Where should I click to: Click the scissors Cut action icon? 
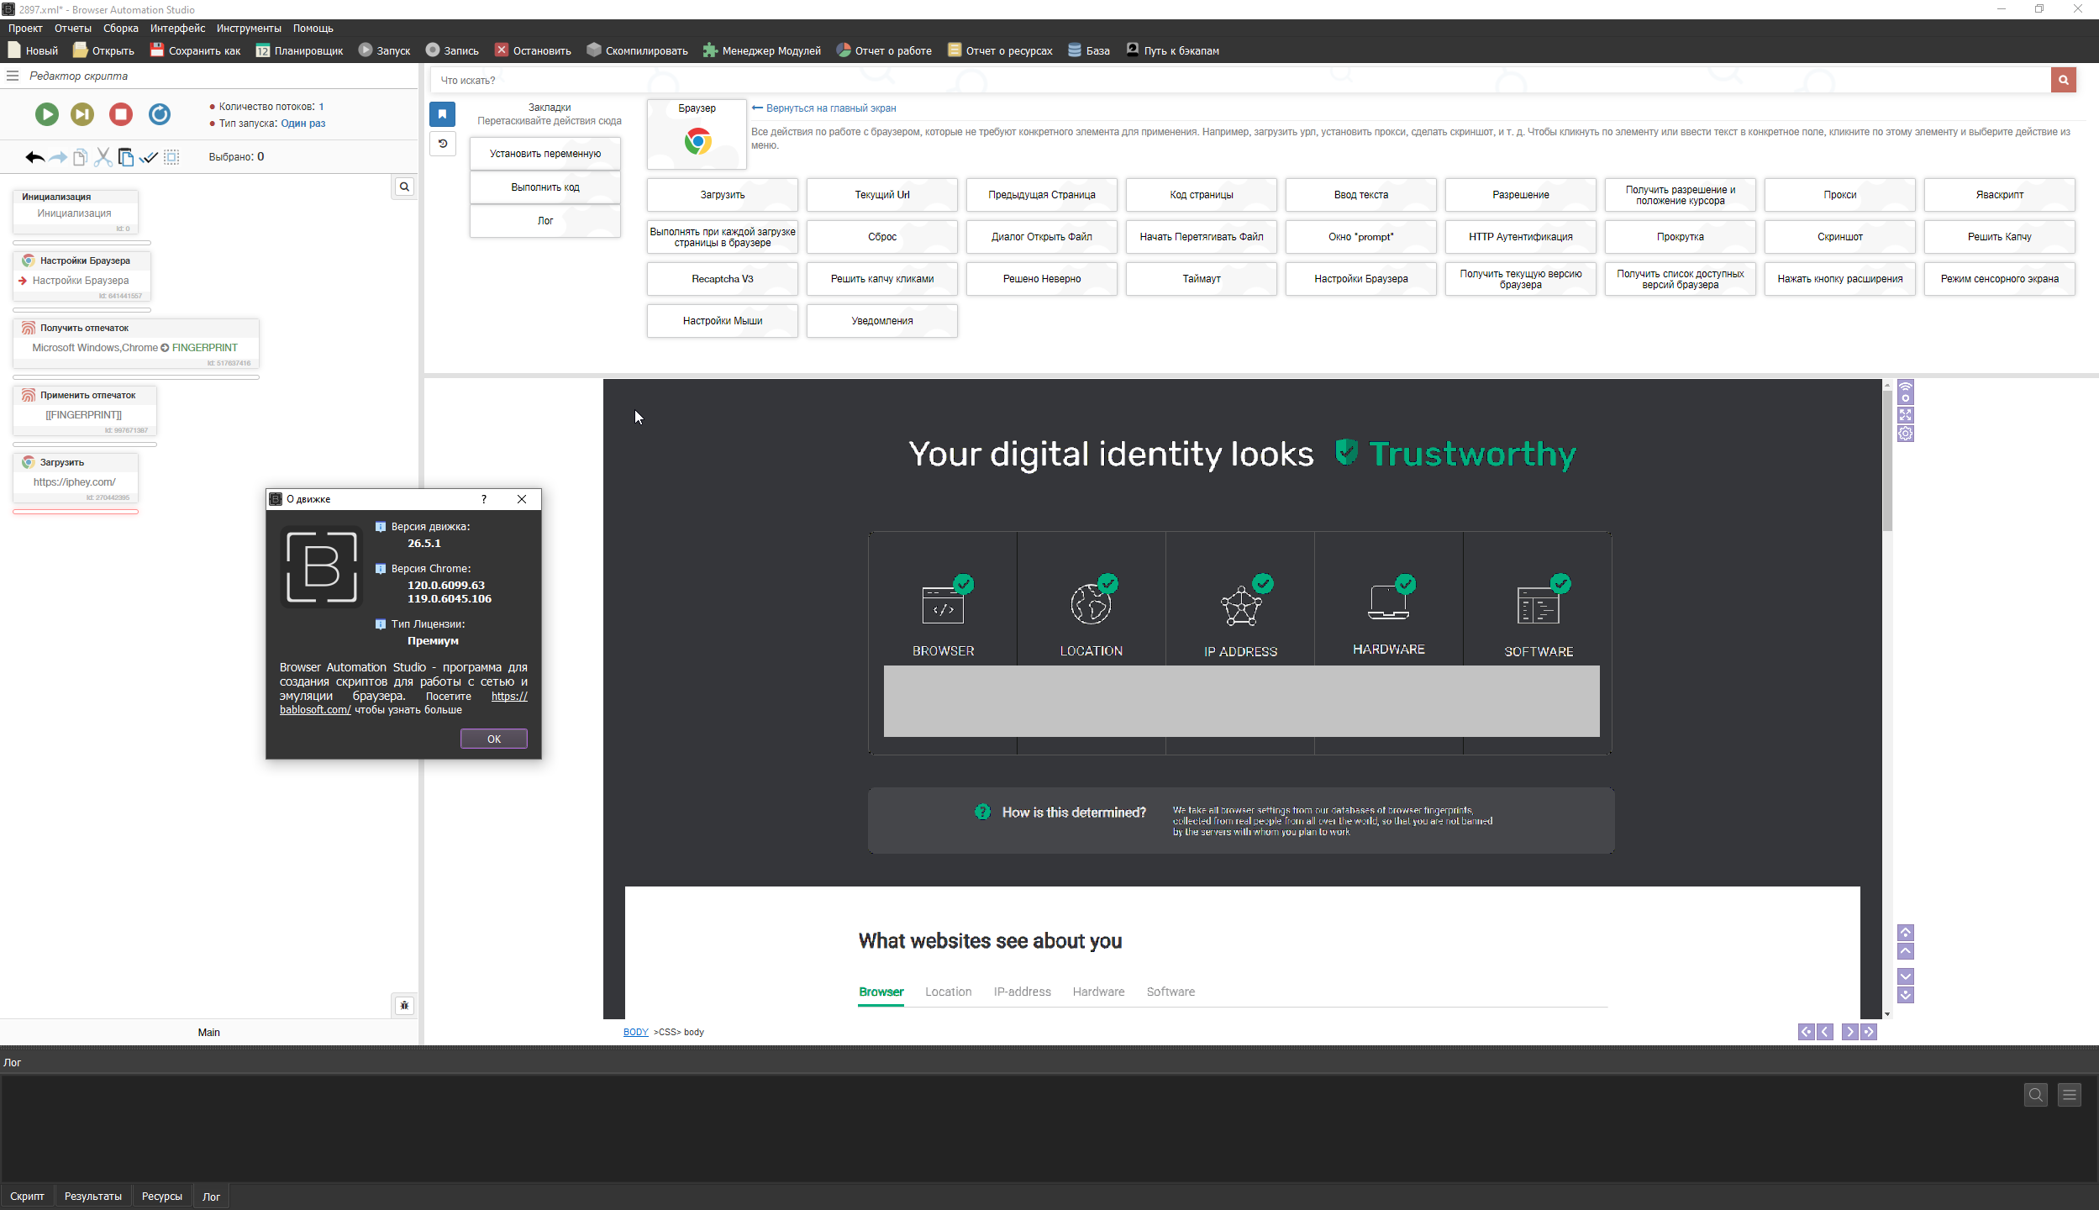click(x=103, y=157)
